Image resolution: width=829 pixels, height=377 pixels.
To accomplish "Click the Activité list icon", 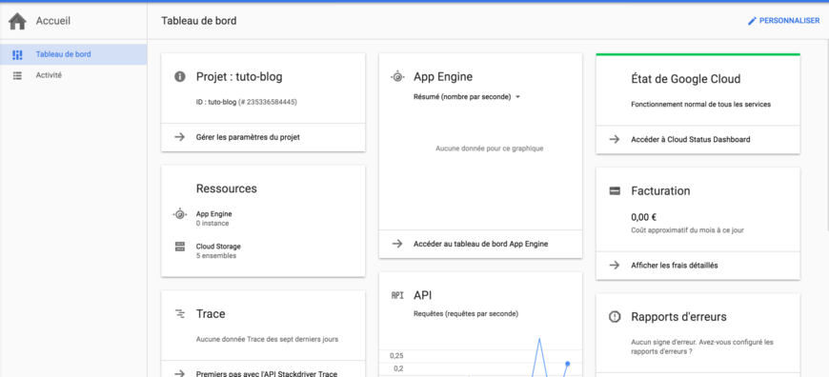I will pos(17,75).
